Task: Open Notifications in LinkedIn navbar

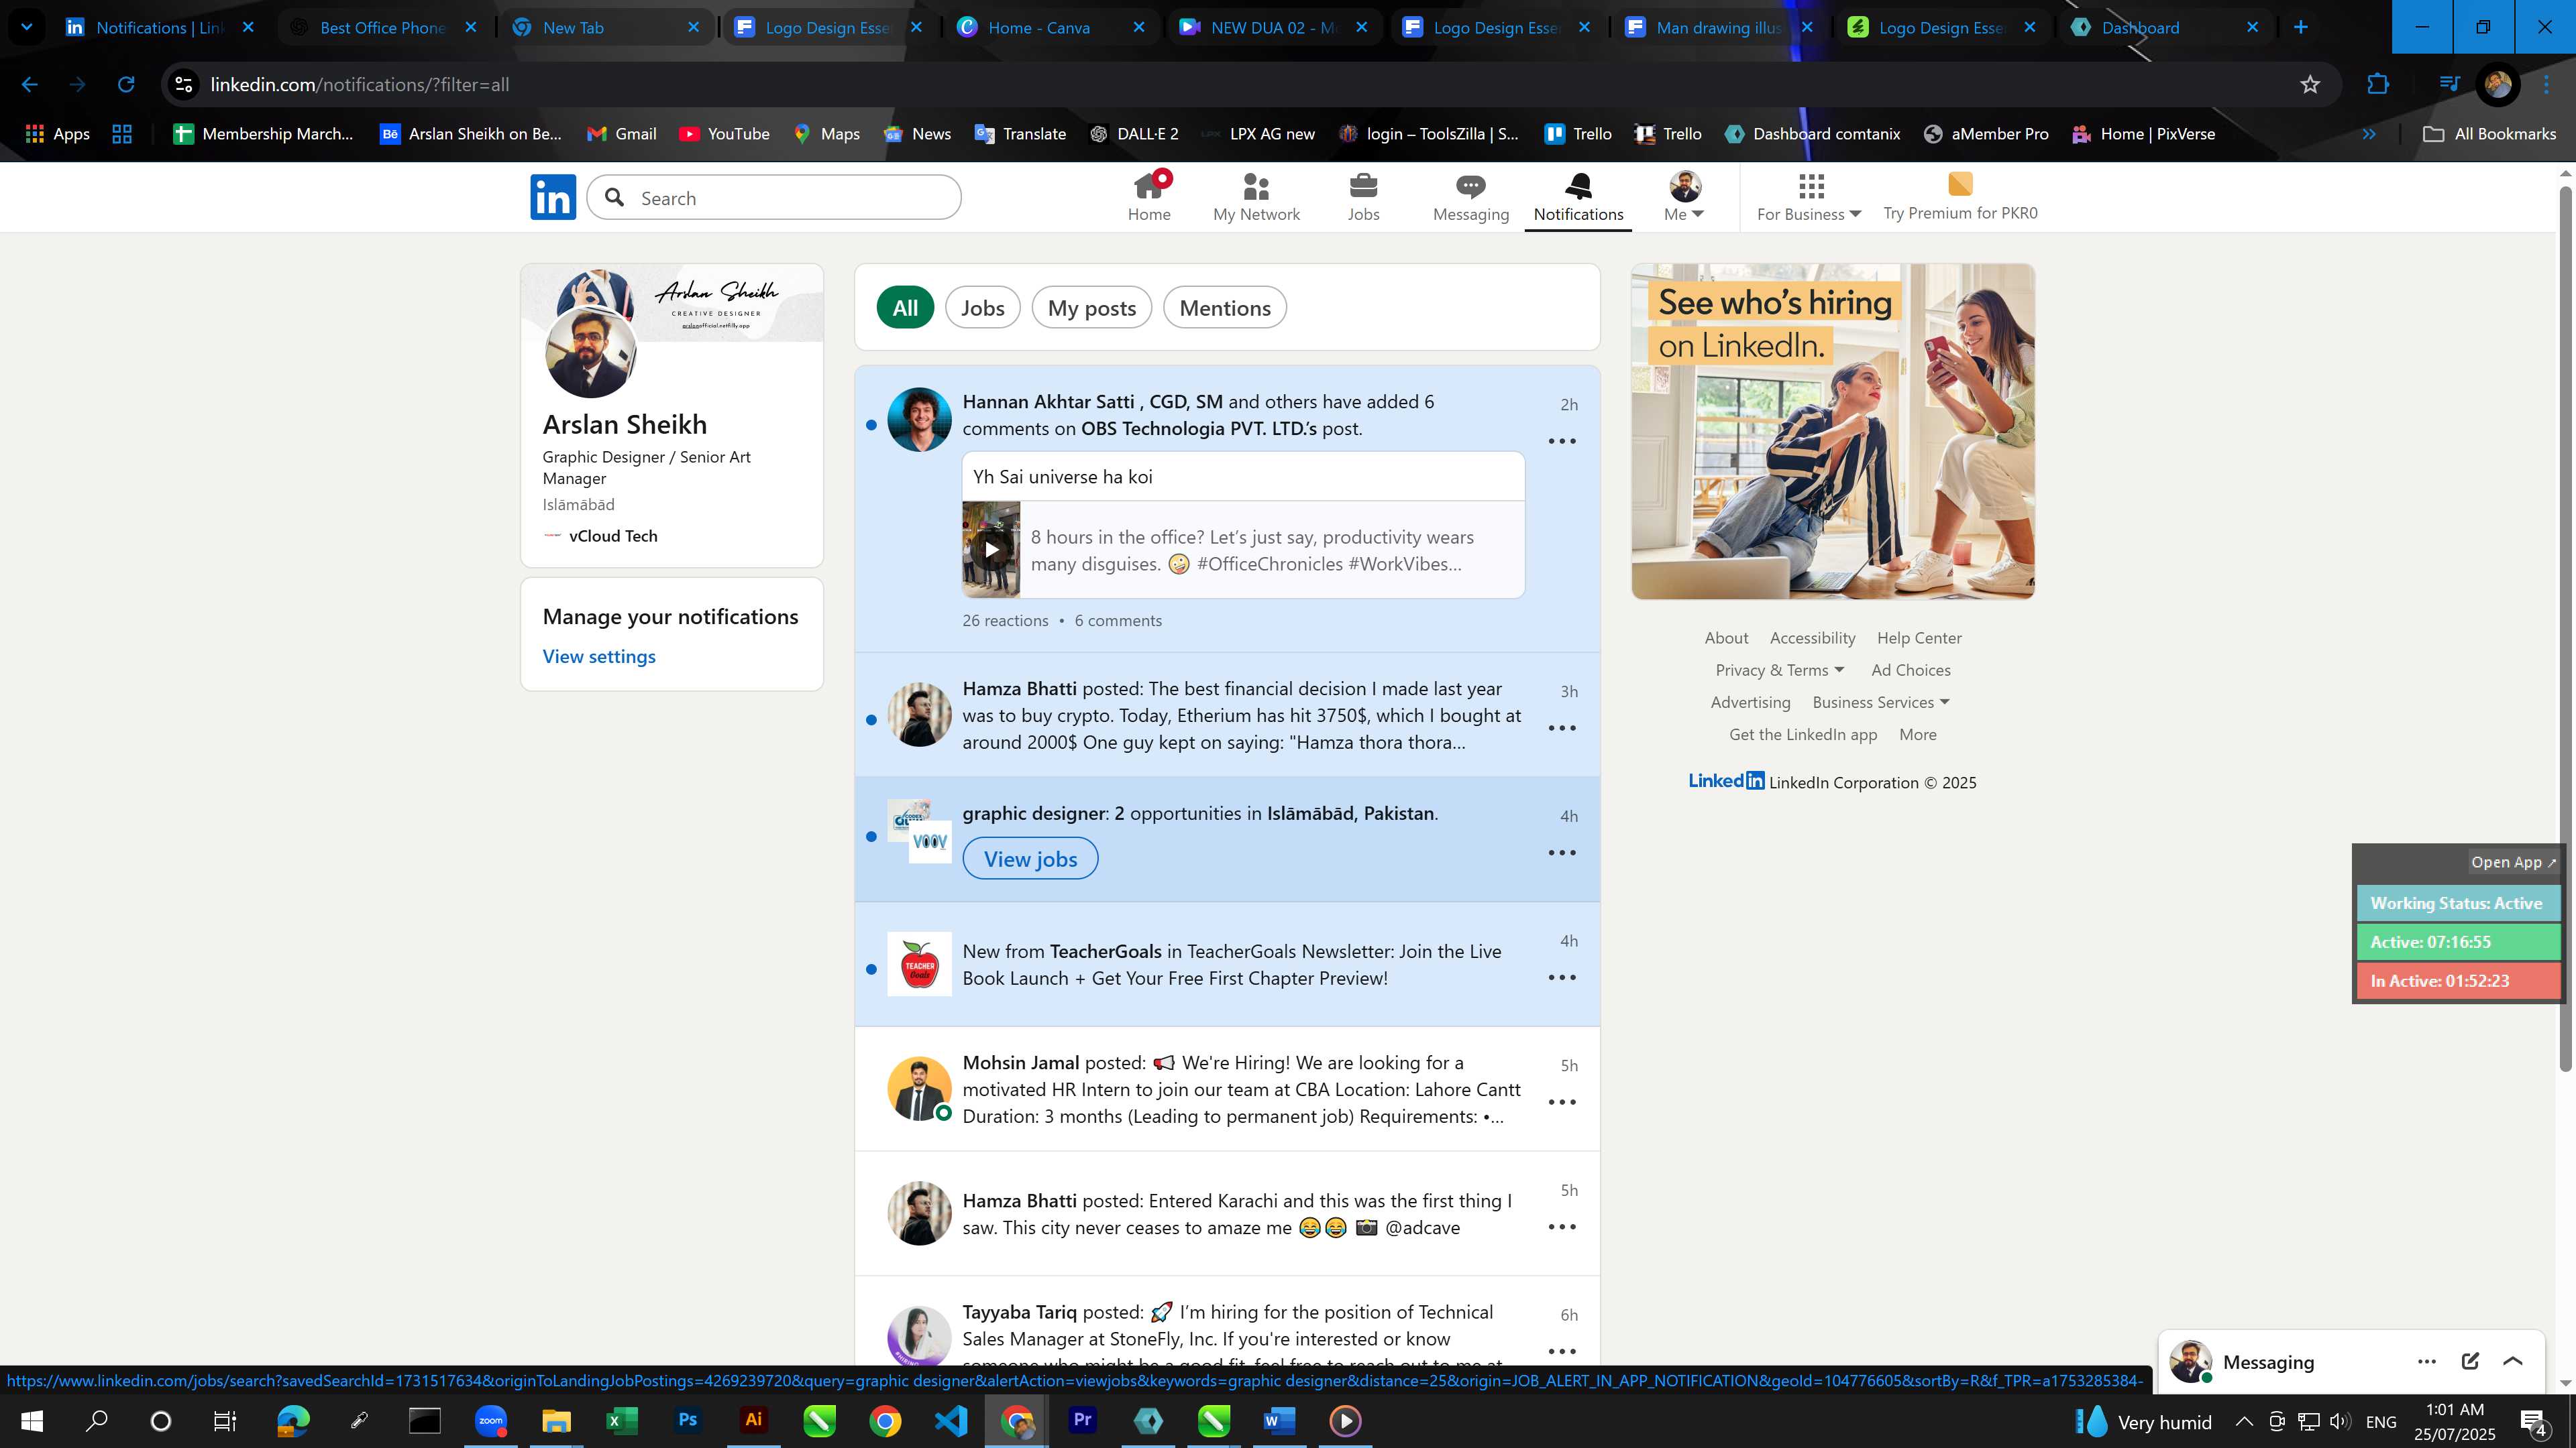Action: pyautogui.click(x=1578, y=197)
